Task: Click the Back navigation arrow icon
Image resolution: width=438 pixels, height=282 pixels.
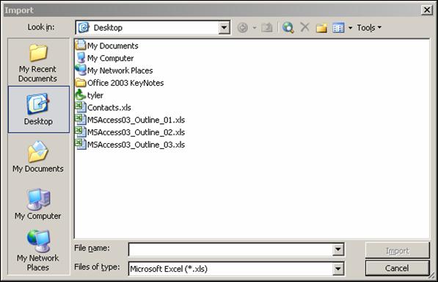Action: (242, 28)
